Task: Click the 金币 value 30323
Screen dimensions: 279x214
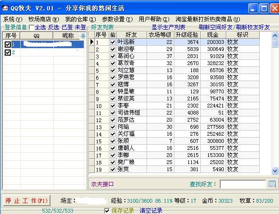Action: tap(225, 201)
